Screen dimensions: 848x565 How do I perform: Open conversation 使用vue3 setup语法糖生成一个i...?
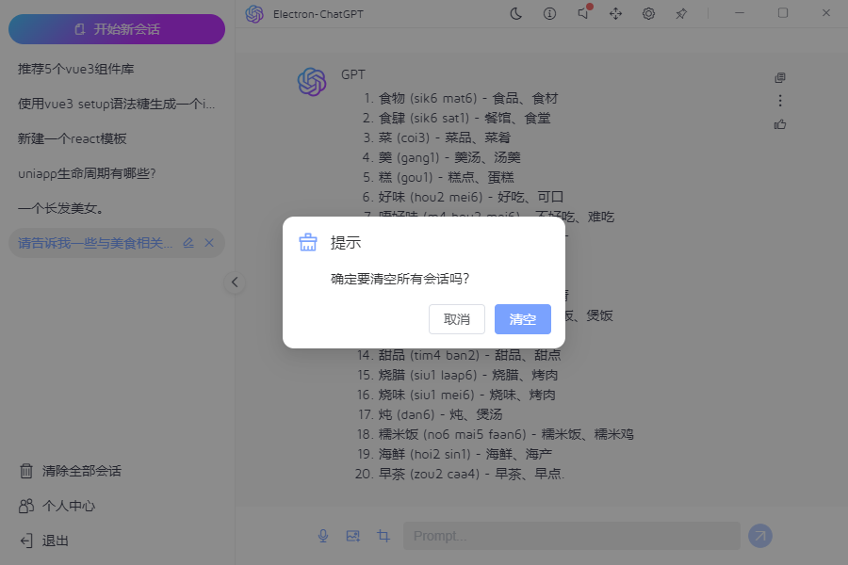click(x=117, y=104)
